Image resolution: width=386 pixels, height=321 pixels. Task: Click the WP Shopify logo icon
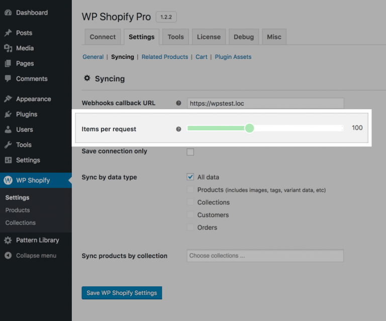coord(8,180)
